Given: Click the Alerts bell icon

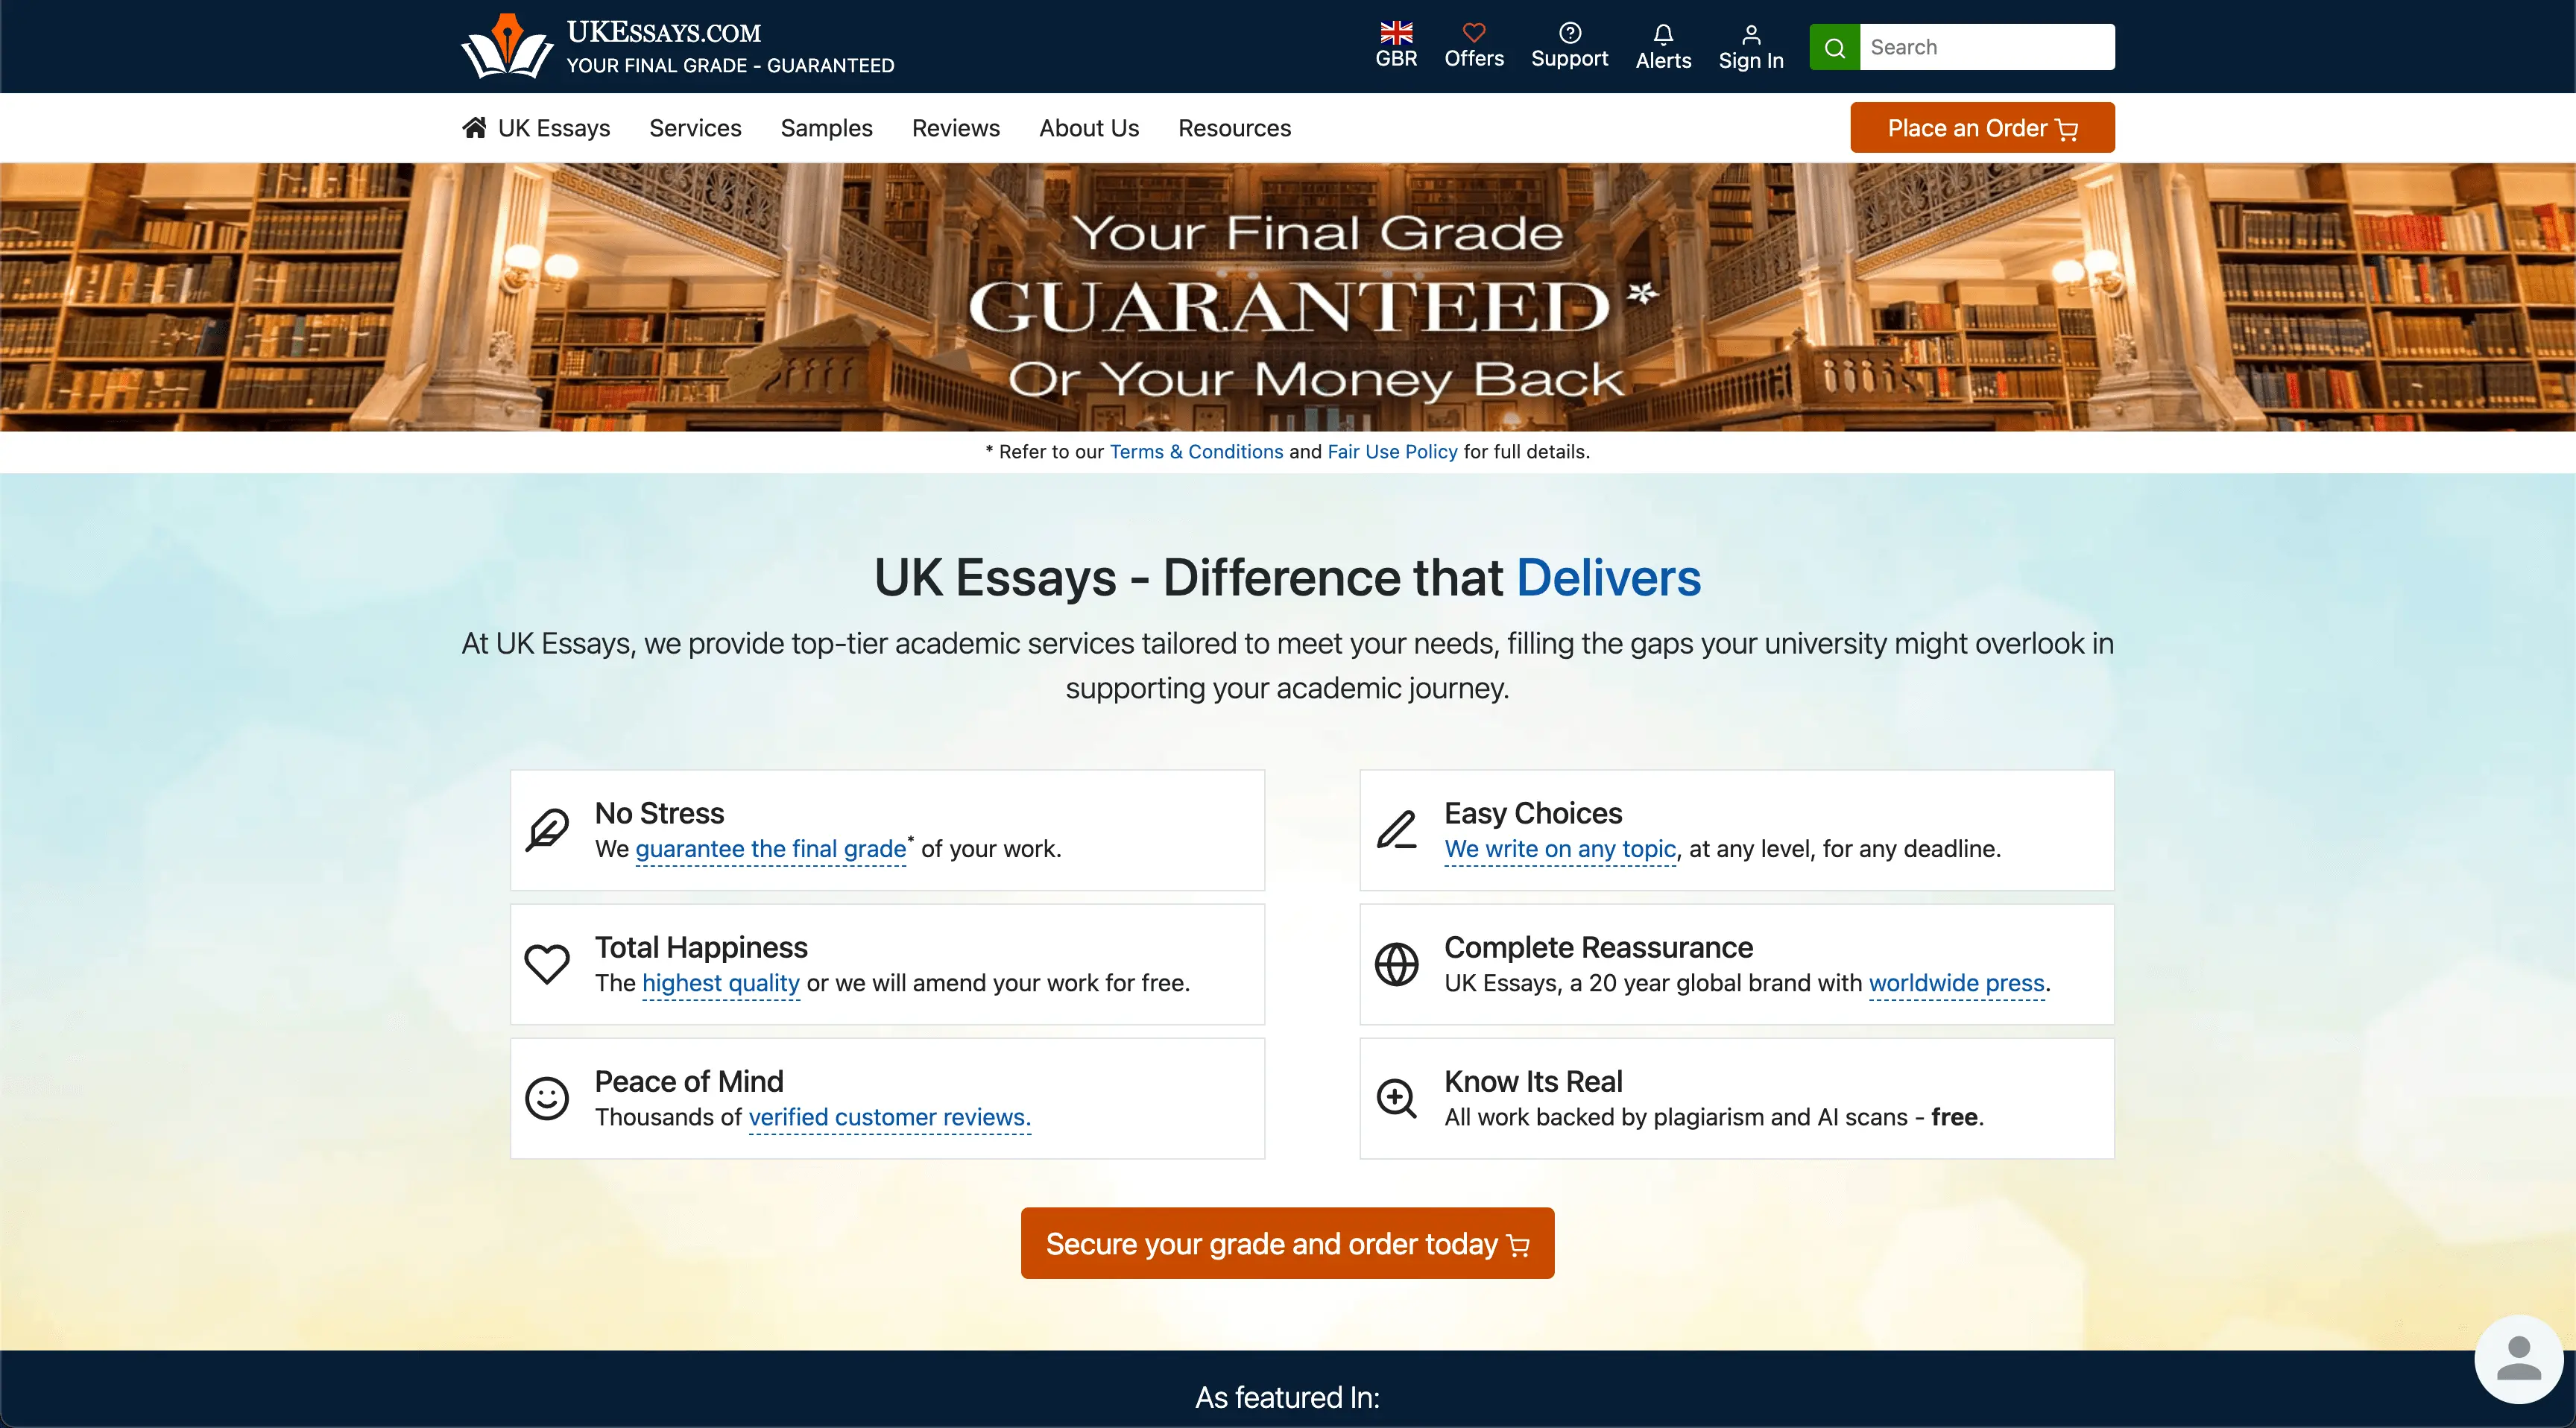Looking at the screenshot, I should point(1662,35).
